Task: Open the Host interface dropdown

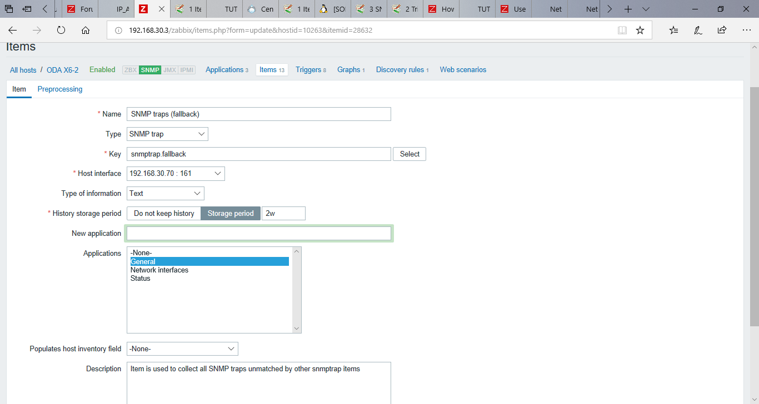Action: point(176,174)
